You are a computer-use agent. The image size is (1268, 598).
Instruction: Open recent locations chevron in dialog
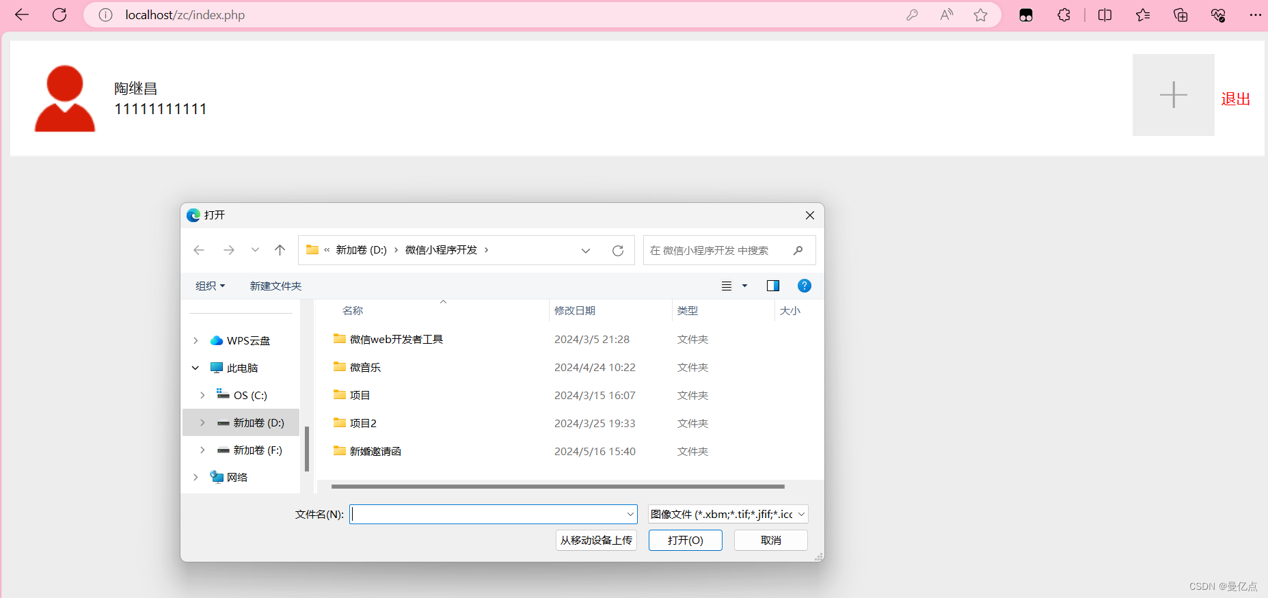255,250
